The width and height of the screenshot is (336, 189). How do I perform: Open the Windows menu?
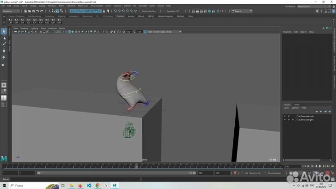pos(52,6)
